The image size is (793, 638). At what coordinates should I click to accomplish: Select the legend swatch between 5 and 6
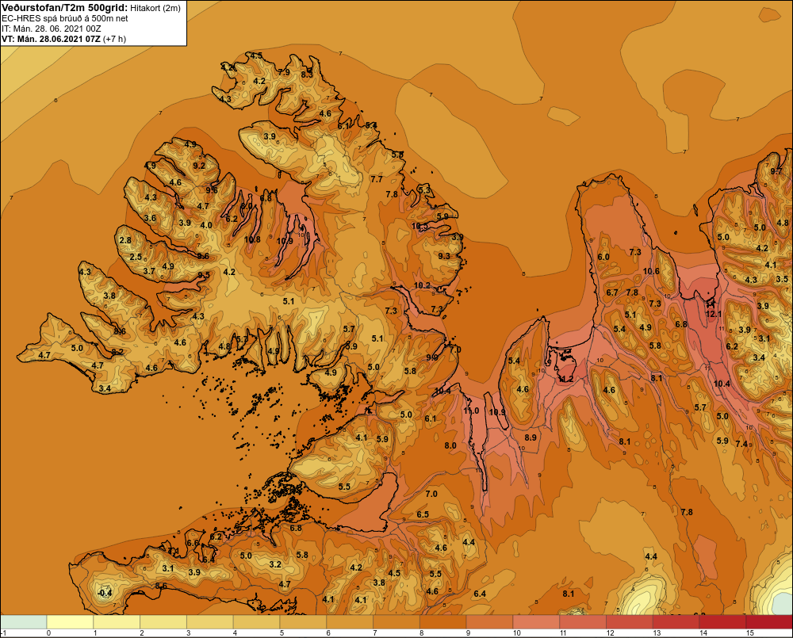pos(303,621)
